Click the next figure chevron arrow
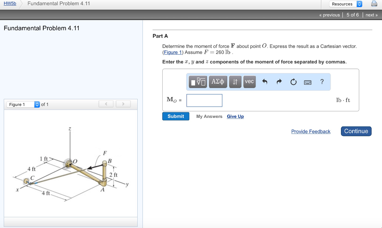382x228 pixels. 123,104
